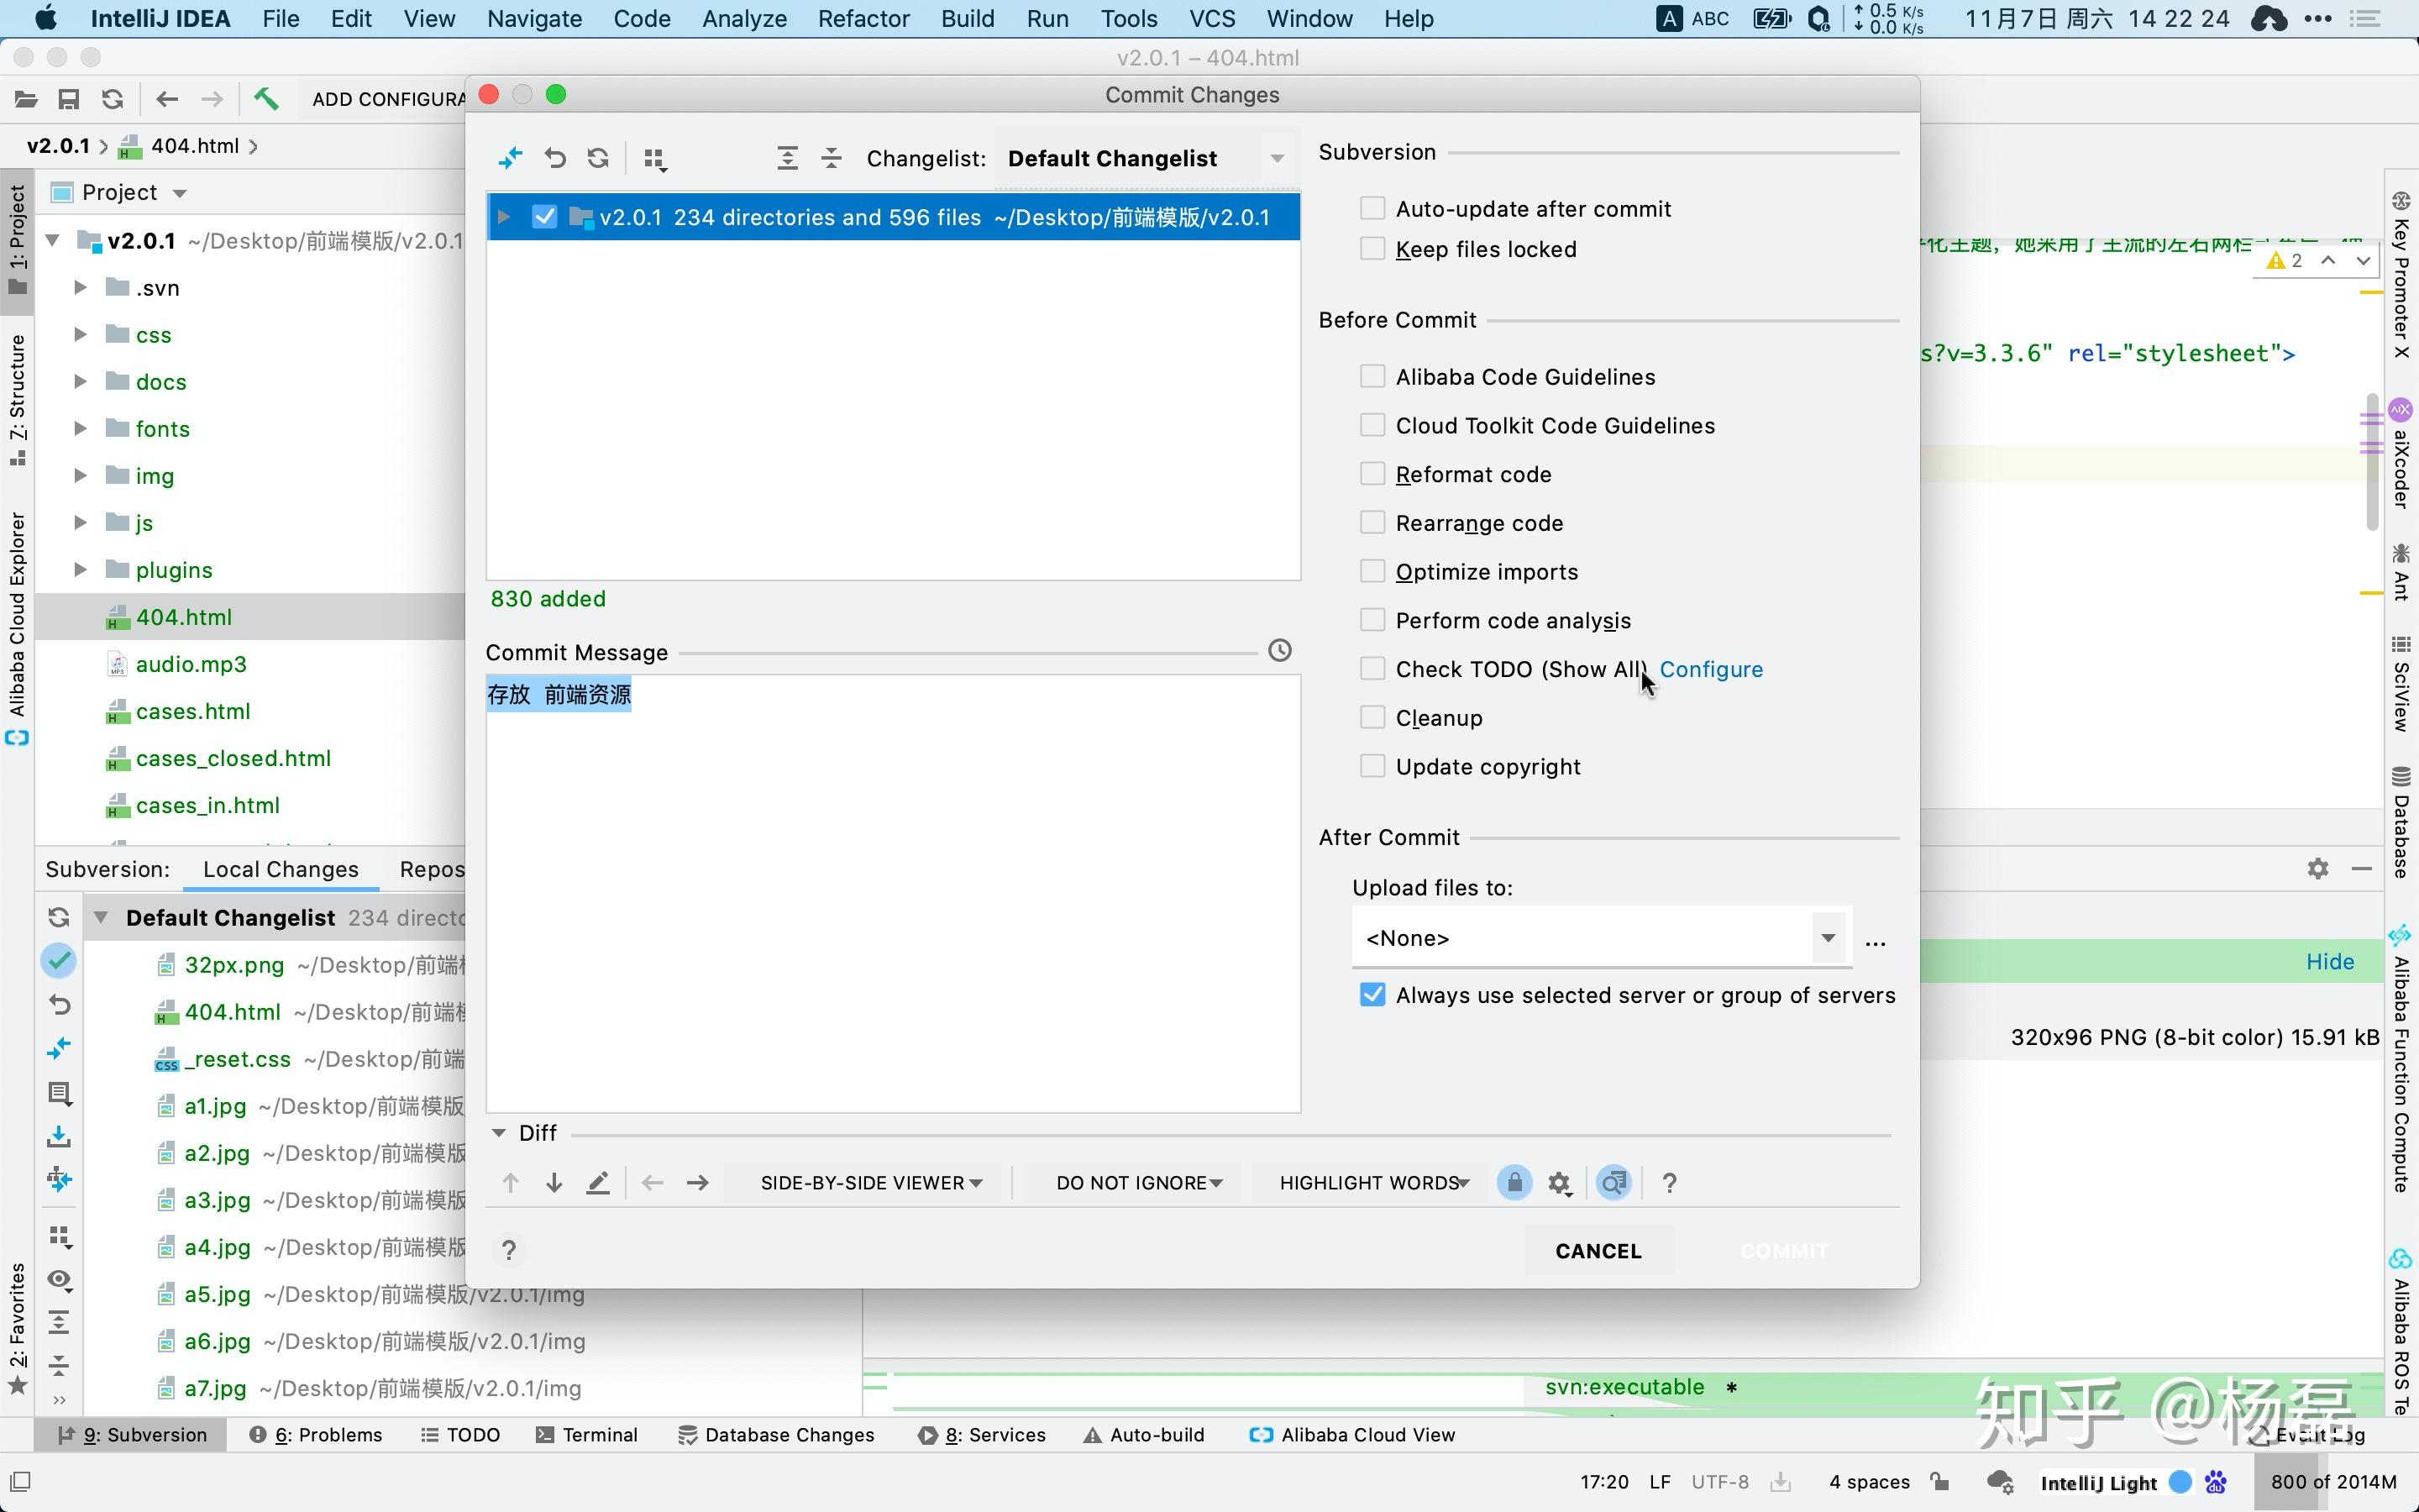2419x1512 pixels.
Task: Open the Upload files to dropdown
Action: click(x=1827, y=938)
